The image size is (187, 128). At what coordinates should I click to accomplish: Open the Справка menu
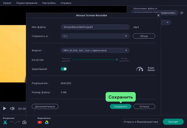tap(66, 3)
